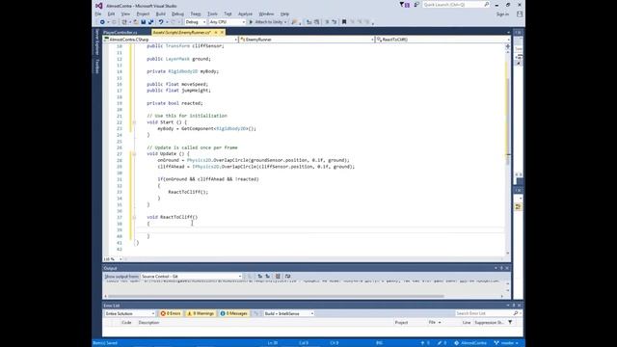This screenshot has width=617, height=347.
Task: Collapse the Update method outline toggle
Action: [134, 154]
